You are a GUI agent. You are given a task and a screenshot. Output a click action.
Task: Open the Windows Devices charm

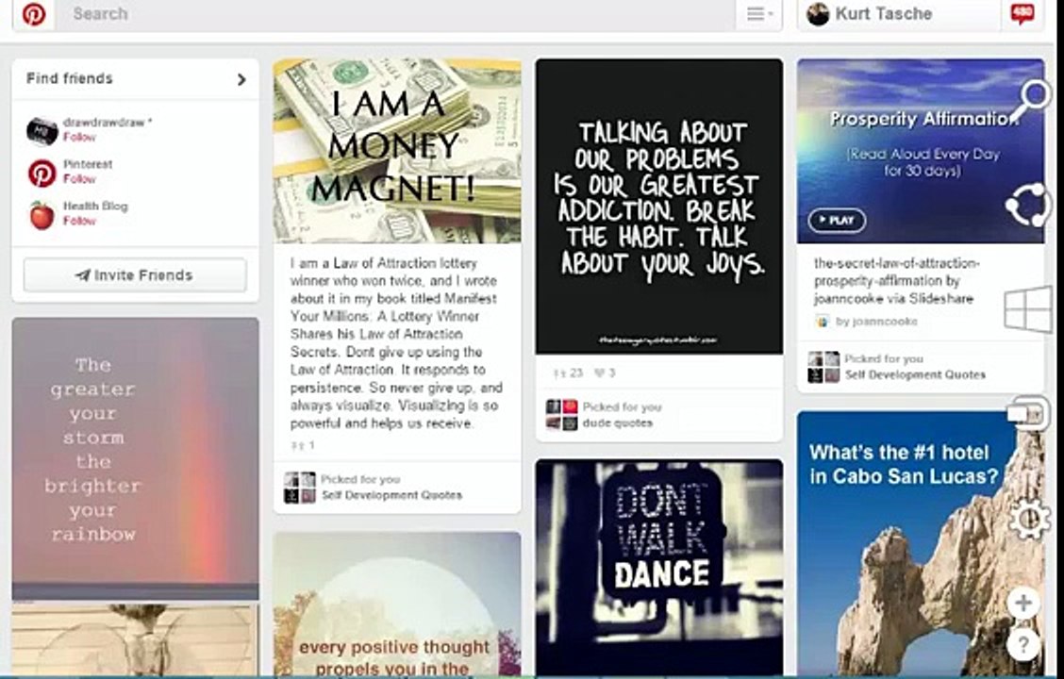pos(1028,413)
